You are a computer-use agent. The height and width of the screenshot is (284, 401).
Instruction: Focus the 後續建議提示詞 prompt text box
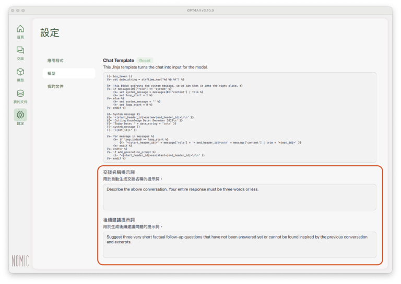click(239, 244)
